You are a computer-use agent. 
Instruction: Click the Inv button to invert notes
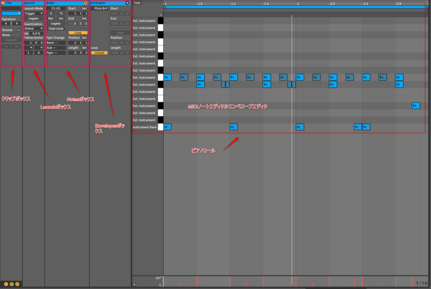(x=61, y=19)
